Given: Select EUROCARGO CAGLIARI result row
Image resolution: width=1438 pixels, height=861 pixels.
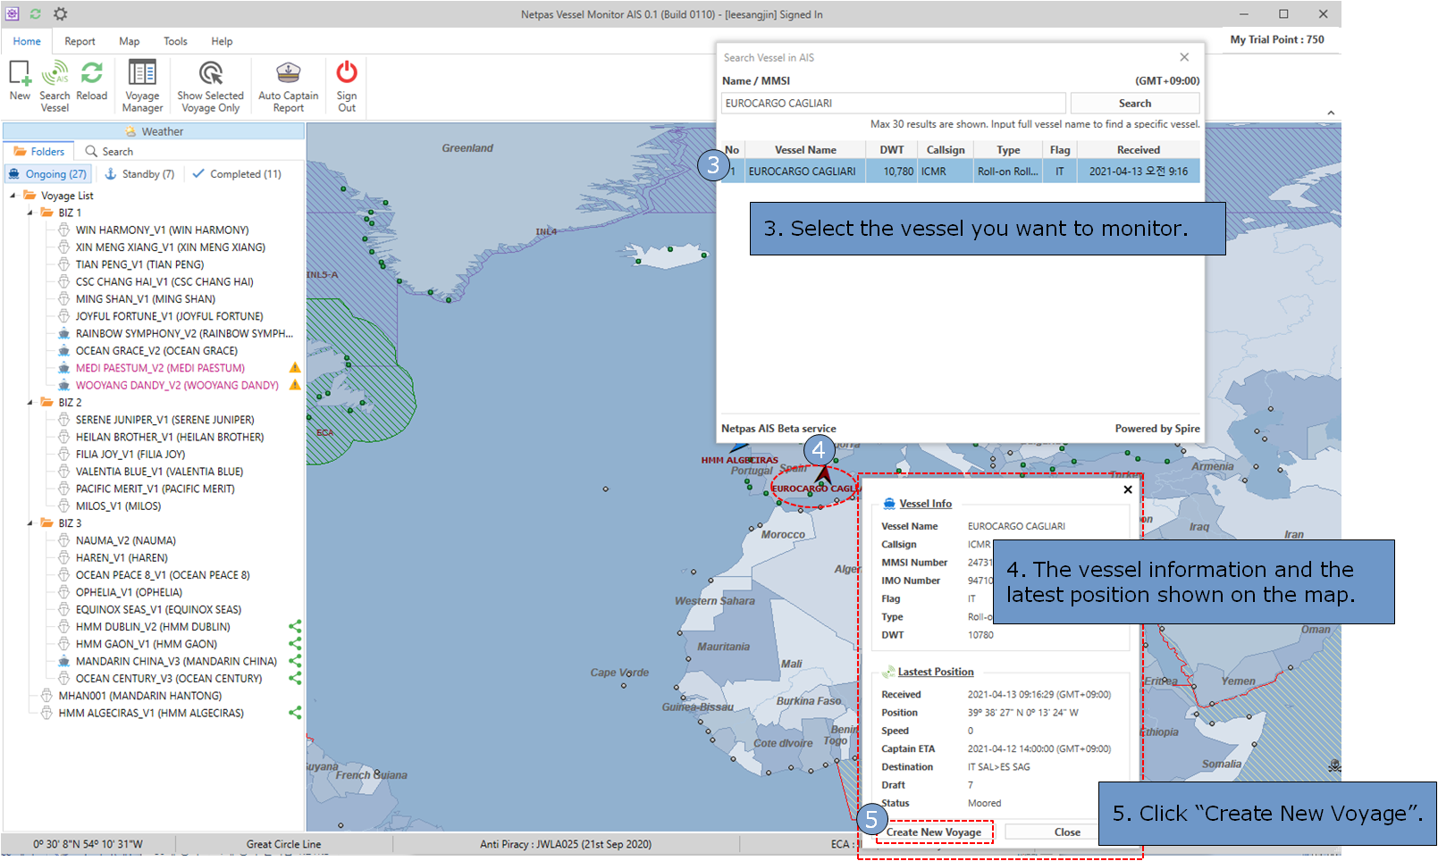Looking at the screenshot, I should click(x=960, y=171).
